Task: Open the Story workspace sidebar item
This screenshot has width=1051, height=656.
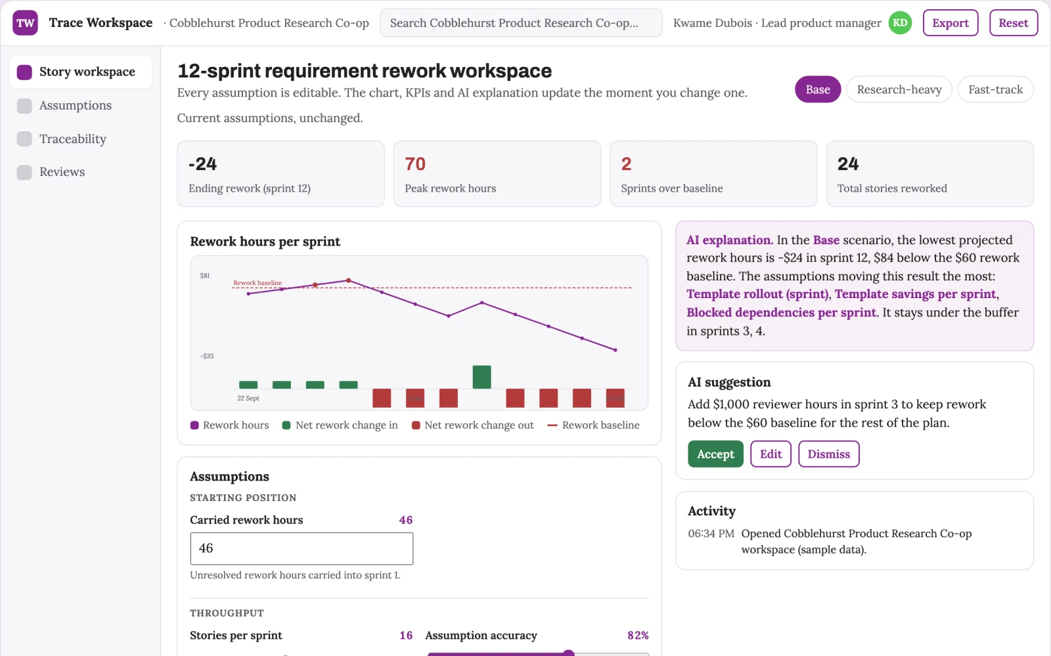Action: 80,72
